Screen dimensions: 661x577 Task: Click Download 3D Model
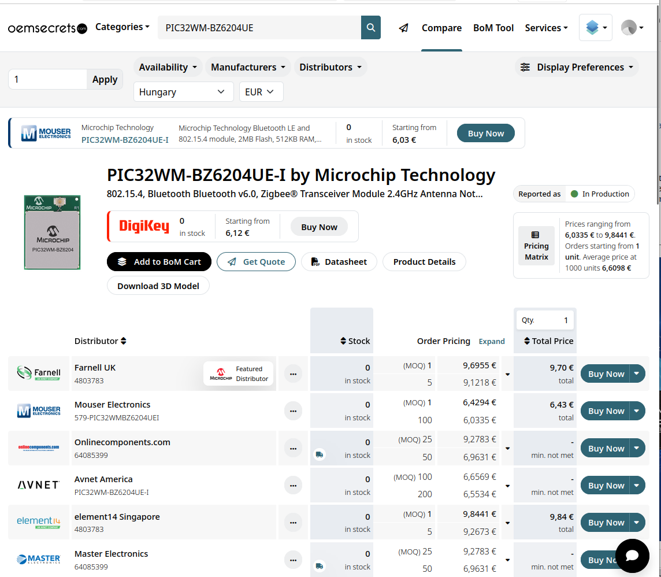pos(158,286)
